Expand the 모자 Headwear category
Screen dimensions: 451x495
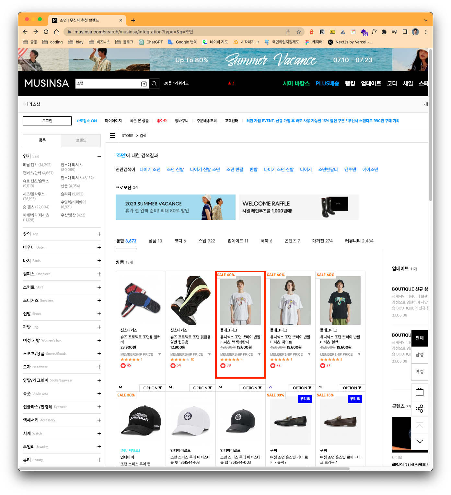point(99,367)
